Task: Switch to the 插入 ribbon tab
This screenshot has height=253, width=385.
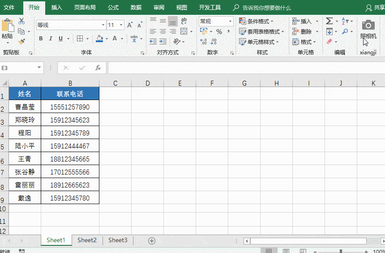Action: tap(57, 8)
